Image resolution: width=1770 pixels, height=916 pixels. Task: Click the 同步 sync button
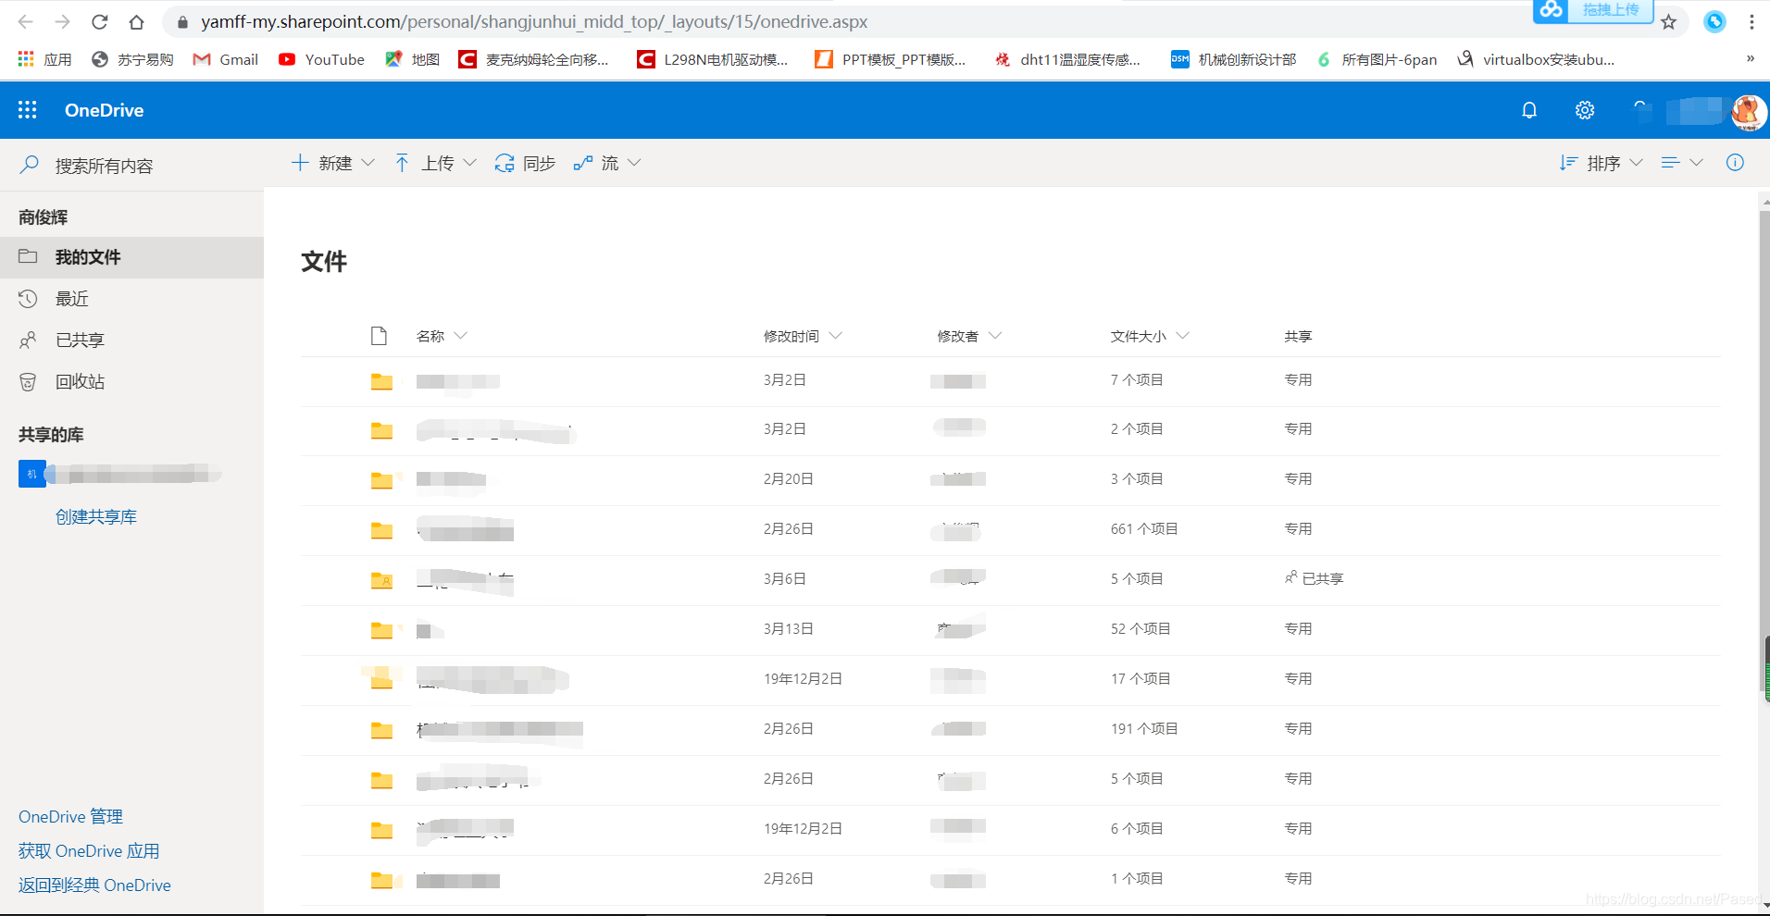point(525,163)
